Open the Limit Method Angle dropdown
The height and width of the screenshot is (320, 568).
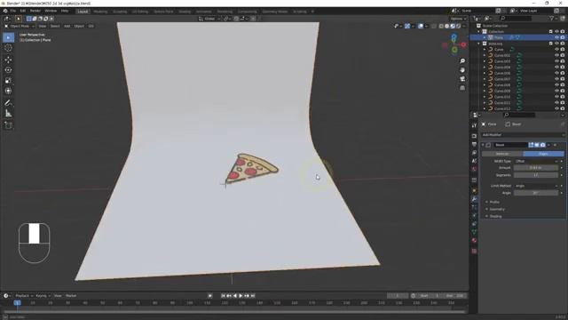536,186
